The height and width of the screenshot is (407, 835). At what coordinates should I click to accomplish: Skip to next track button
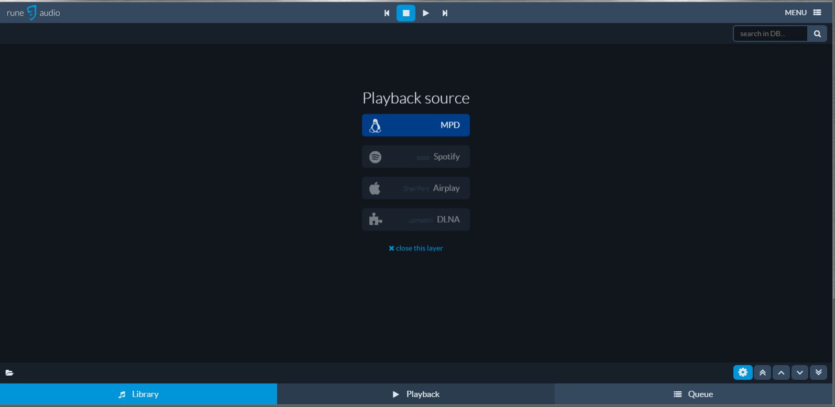click(445, 13)
